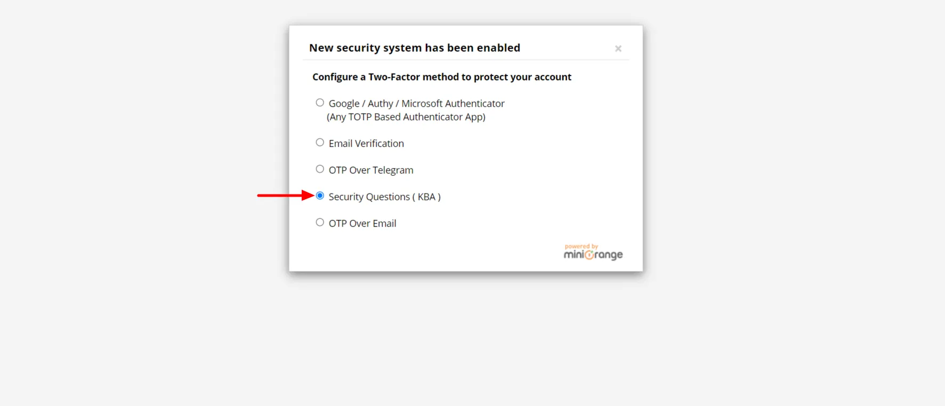945x406 pixels.
Task: Click the 'Configure a Two-Factor method' heading
Action: pyautogui.click(x=442, y=77)
